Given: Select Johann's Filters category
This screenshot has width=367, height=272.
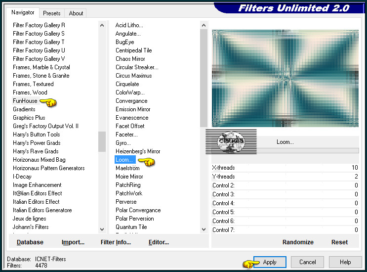Looking at the screenshot, I should coord(31,227).
